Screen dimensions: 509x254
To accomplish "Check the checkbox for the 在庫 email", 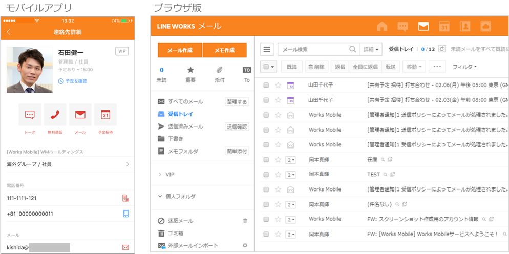I will (x=266, y=160).
